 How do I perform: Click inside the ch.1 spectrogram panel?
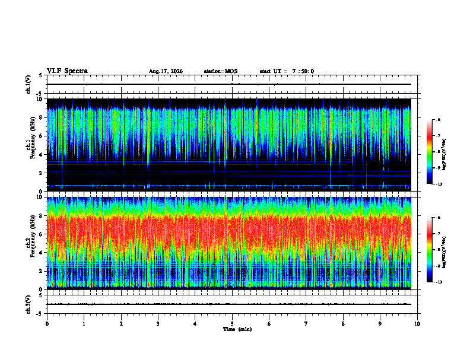pos(229,145)
